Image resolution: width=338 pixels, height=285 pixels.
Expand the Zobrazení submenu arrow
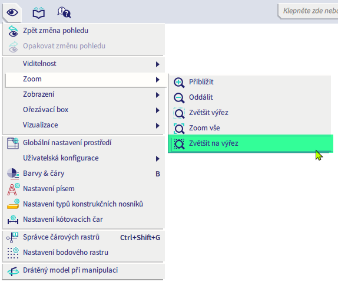click(158, 95)
